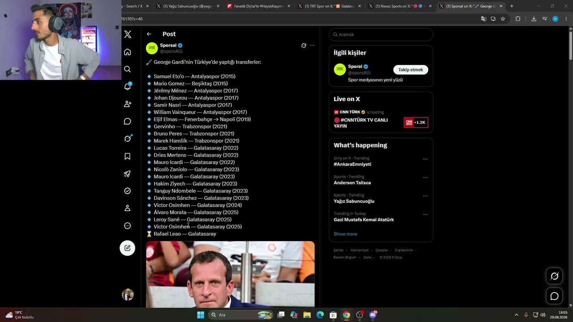Switch to the Yağız Sabuncuoğlu tab
Screen dimensions: 573x322
point(188,6)
